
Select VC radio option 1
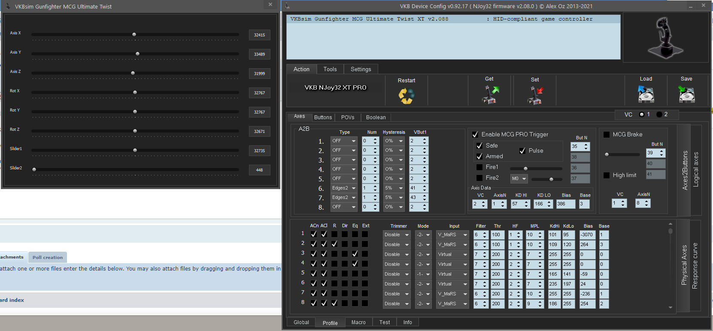(x=642, y=114)
